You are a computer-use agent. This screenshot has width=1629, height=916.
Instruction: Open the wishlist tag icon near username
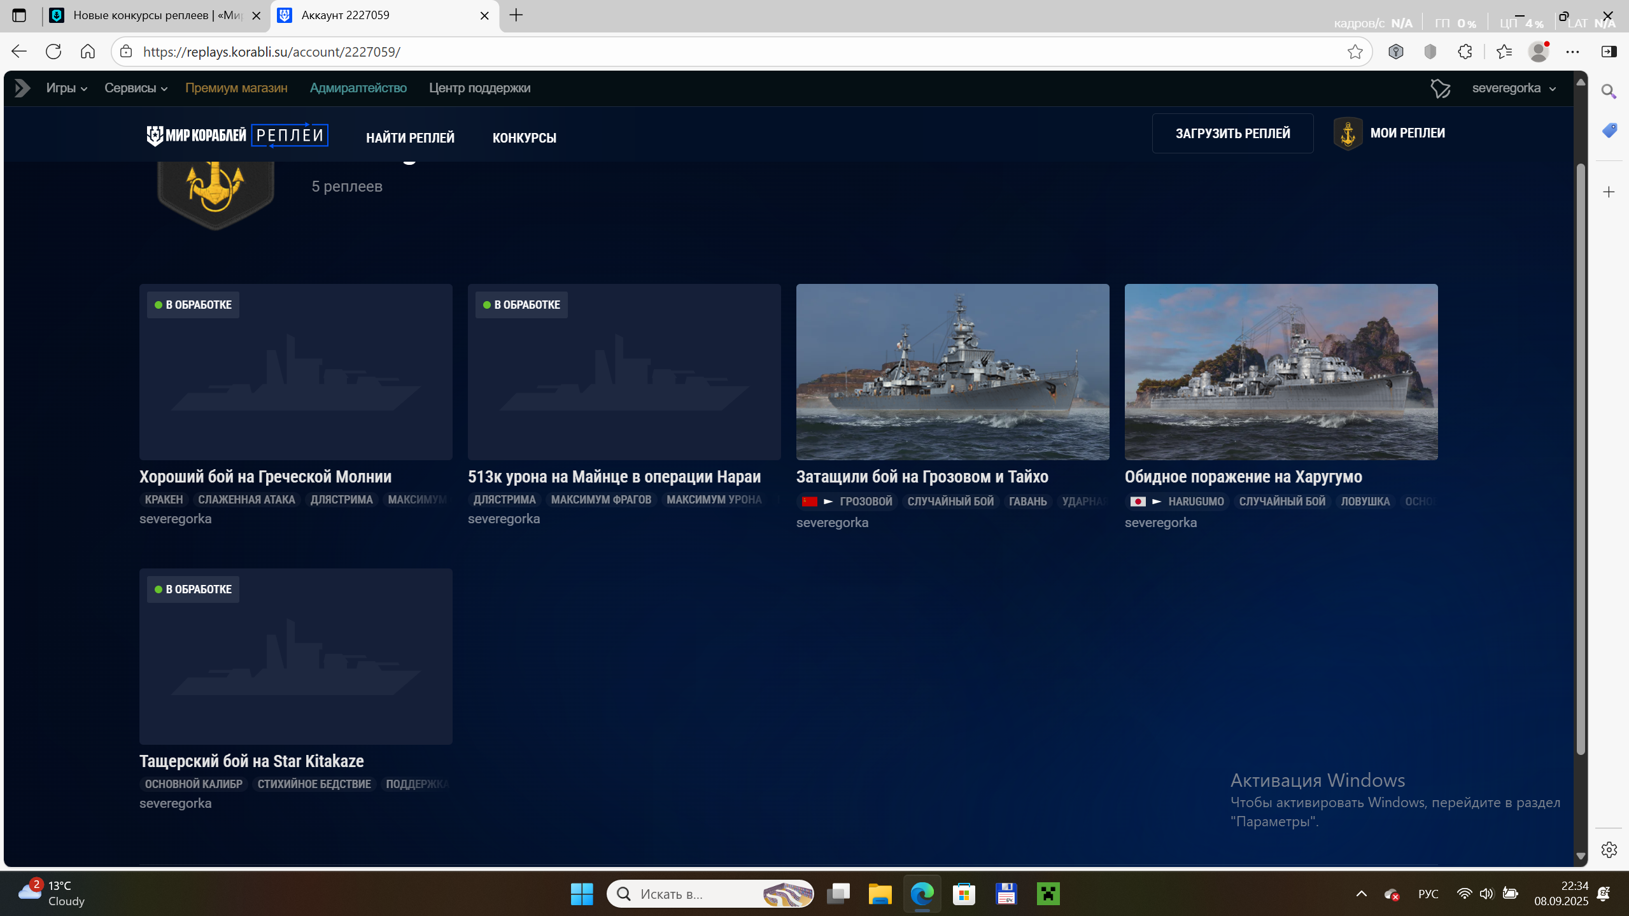point(1440,88)
